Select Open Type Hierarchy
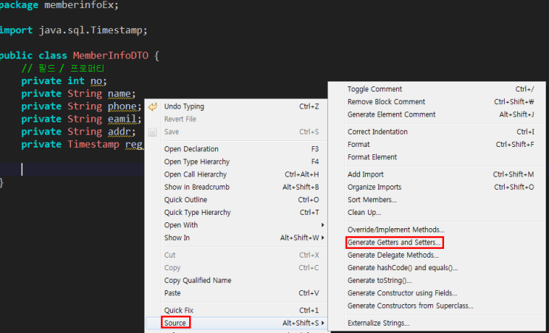 (x=197, y=162)
